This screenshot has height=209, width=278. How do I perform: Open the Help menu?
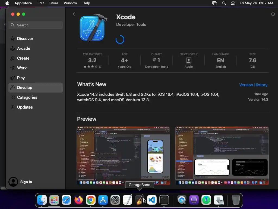click(x=86, y=3)
